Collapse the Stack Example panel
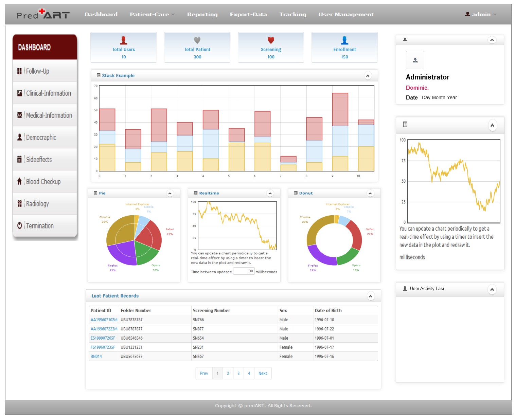The height and width of the screenshot is (417, 515). pyautogui.click(x=368, y=76)
